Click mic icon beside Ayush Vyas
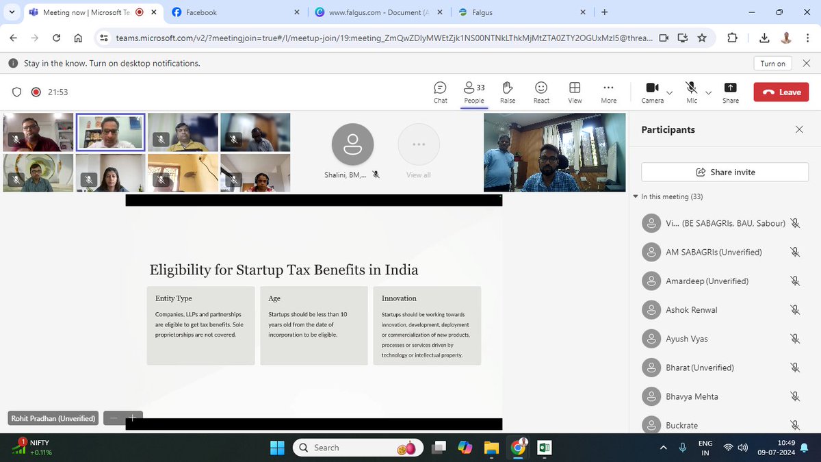Screen dimensions: 821x462 pos(794,339)
